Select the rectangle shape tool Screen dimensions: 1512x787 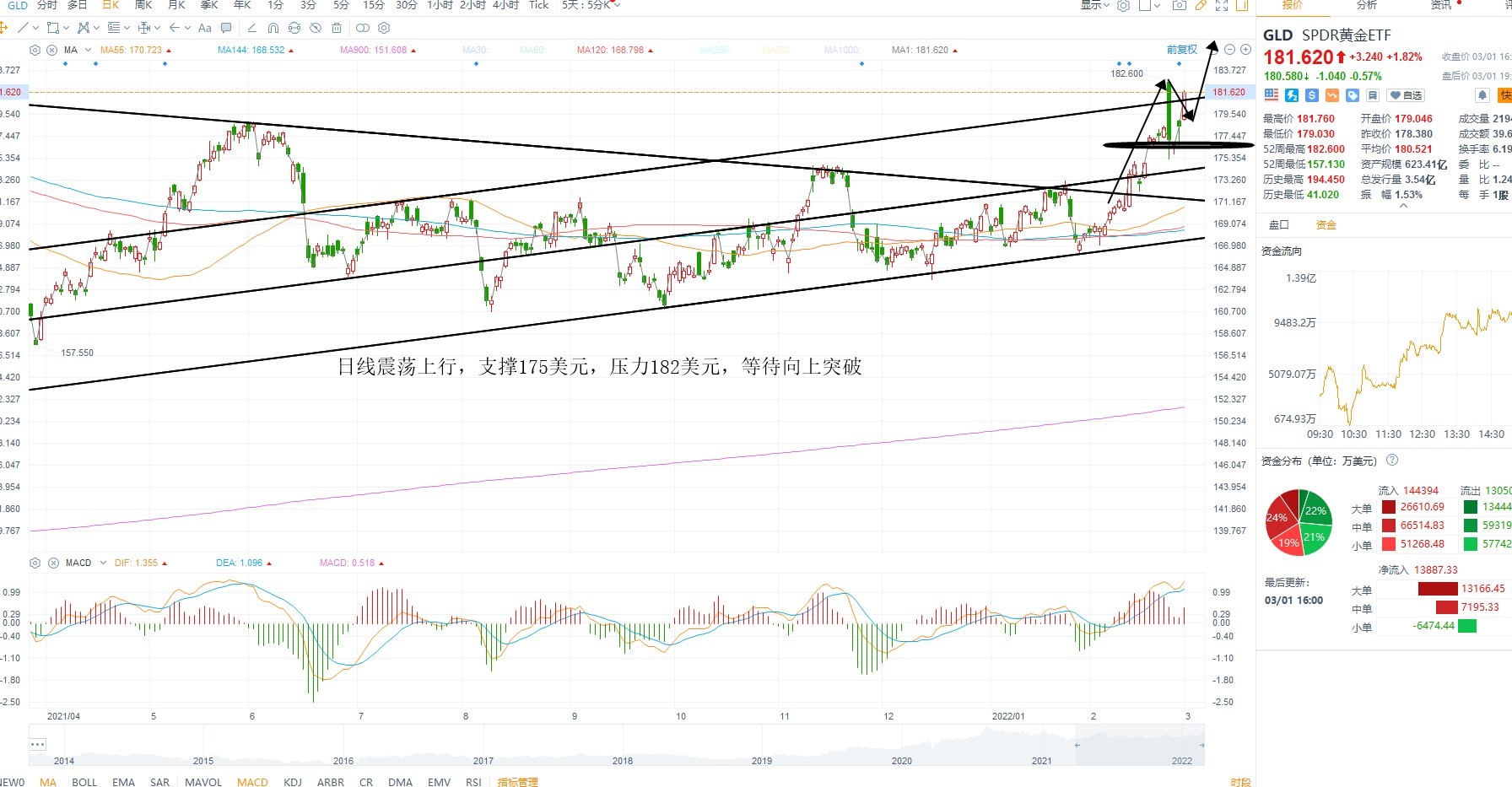(x=52, y=28)
